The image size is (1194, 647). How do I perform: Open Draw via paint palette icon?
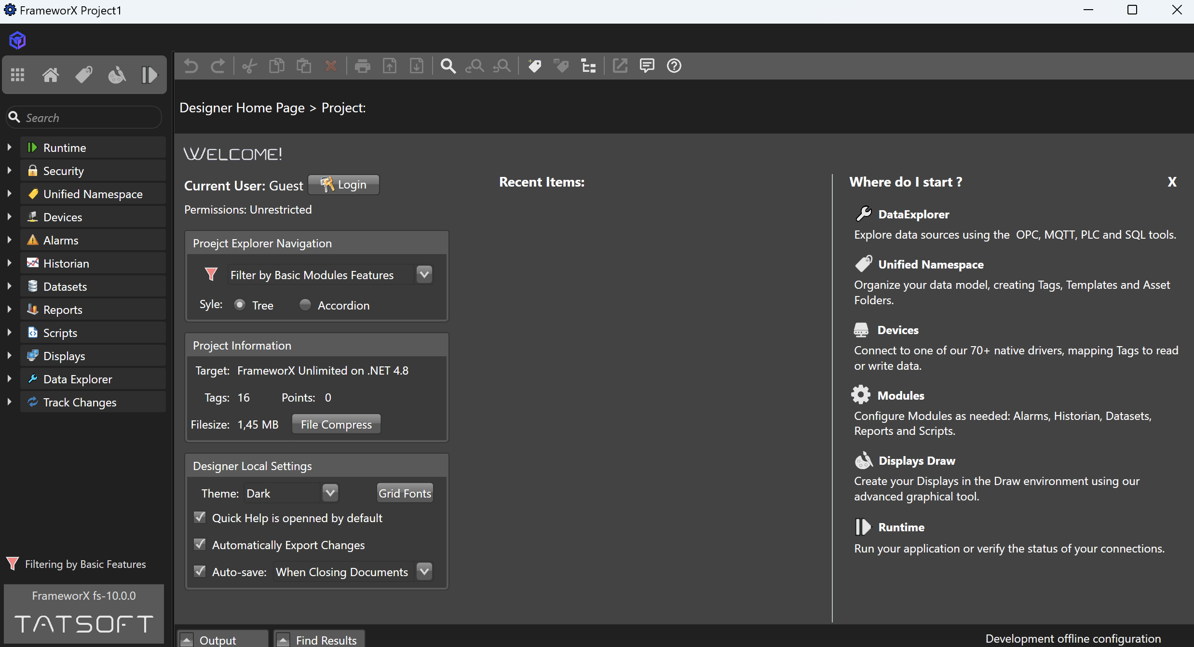click(x=117, y=75)
